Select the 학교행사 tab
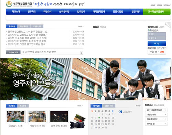 pyautogui.click(x=12, y=106)
